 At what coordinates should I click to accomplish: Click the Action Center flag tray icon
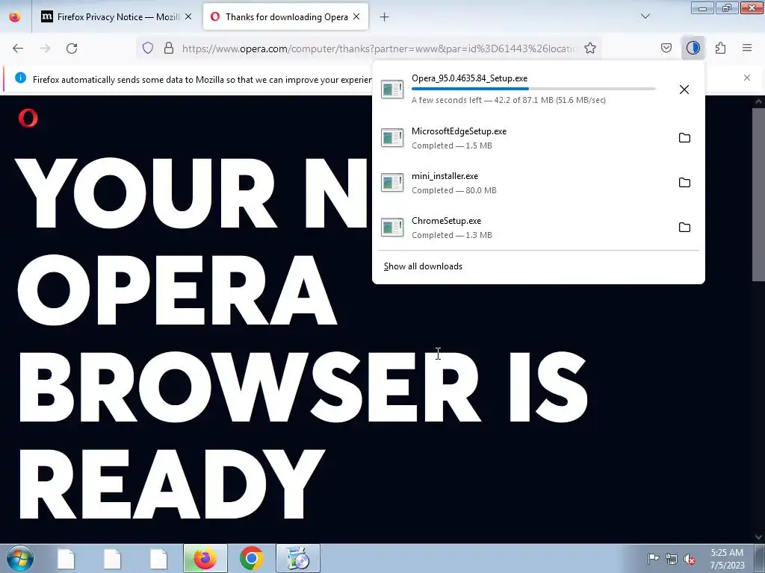pos(653,558)
